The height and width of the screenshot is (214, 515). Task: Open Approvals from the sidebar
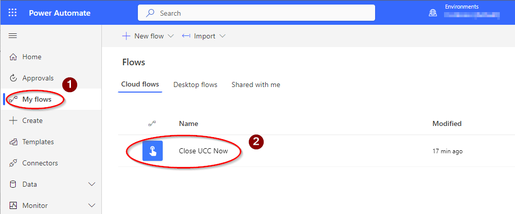(38, 78)
